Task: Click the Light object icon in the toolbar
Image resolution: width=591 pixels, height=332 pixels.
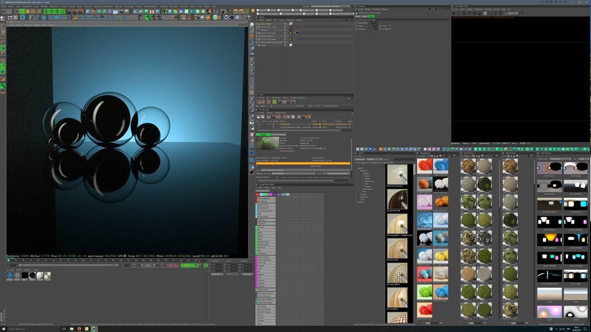Action: 127,12
